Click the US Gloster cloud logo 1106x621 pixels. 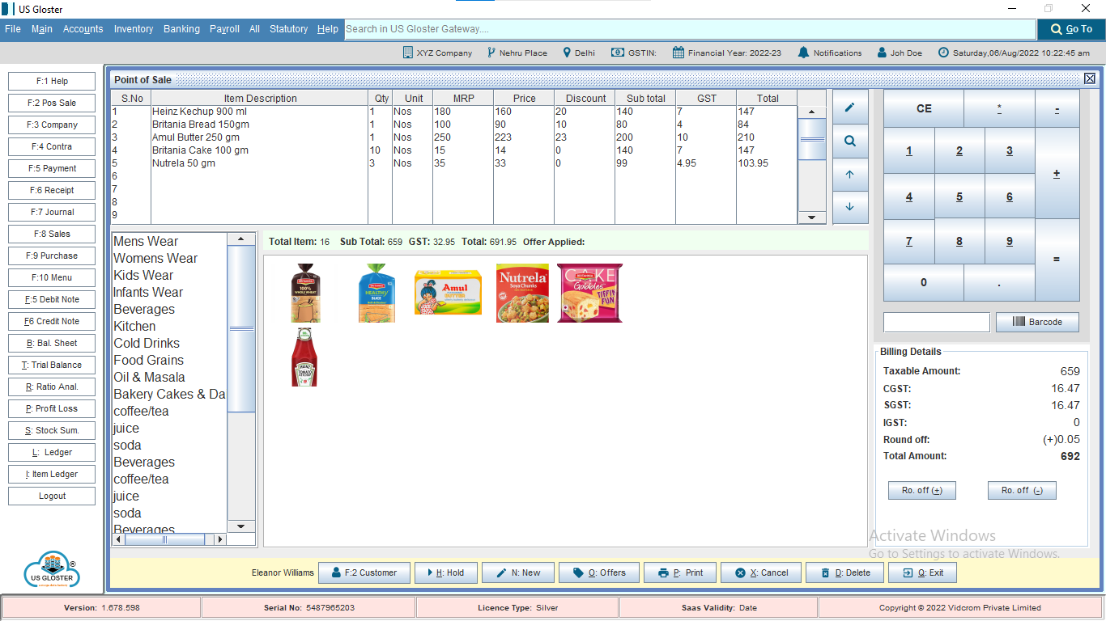coord(52,570)
